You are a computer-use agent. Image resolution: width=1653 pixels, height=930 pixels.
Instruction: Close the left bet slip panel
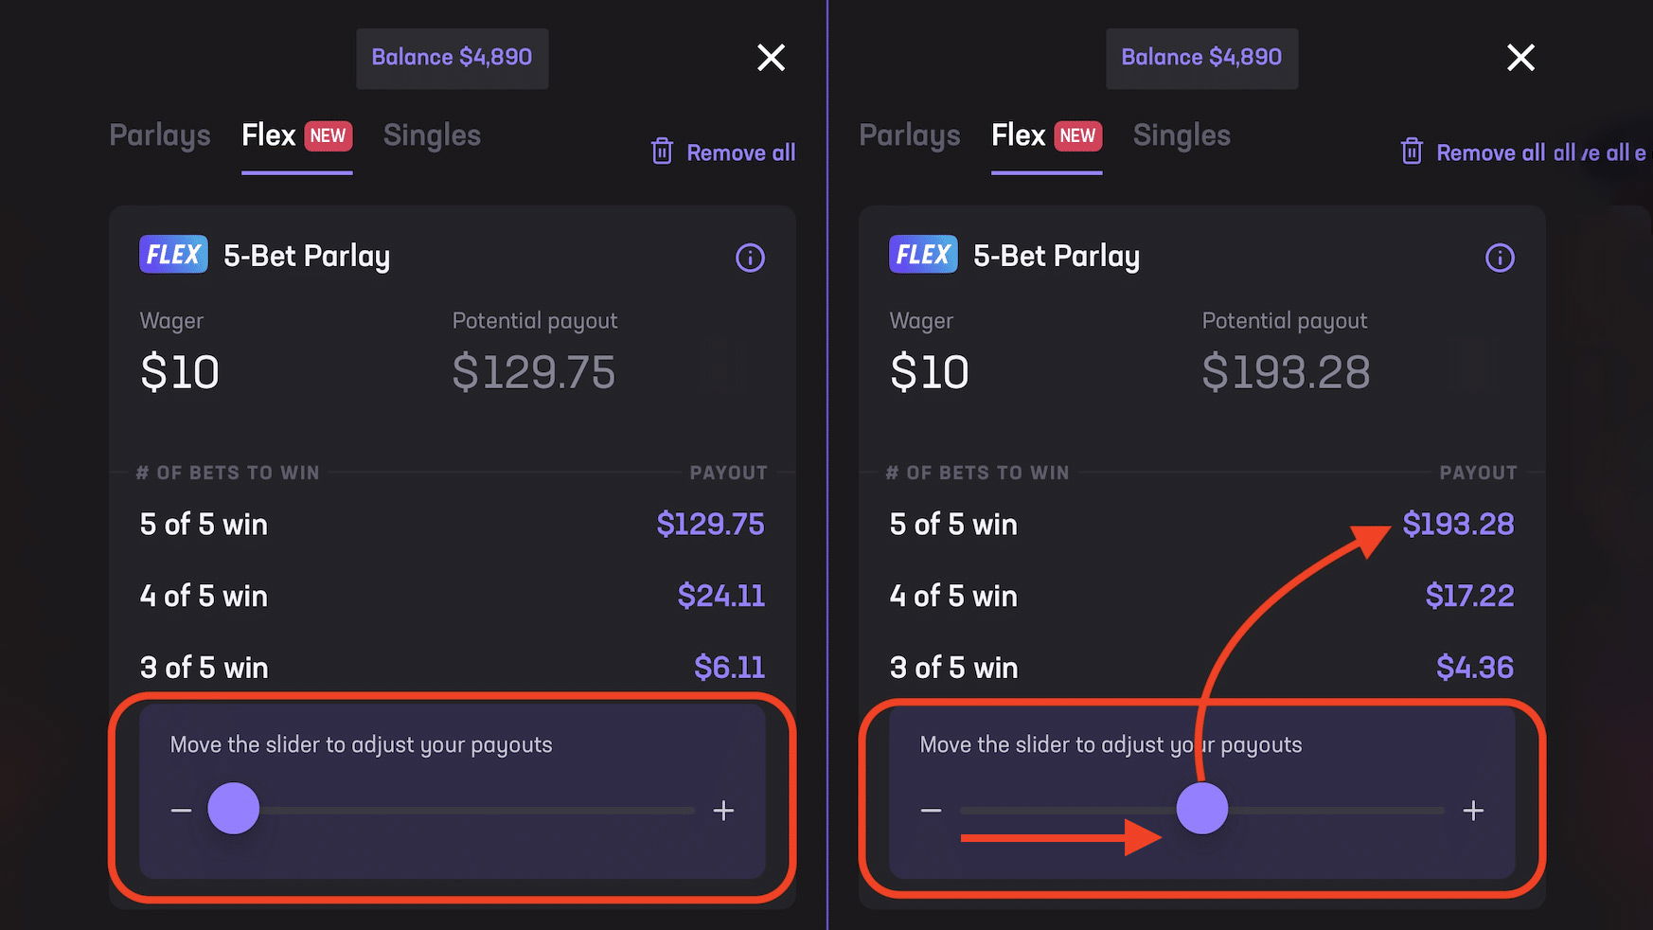coord(771,58)
